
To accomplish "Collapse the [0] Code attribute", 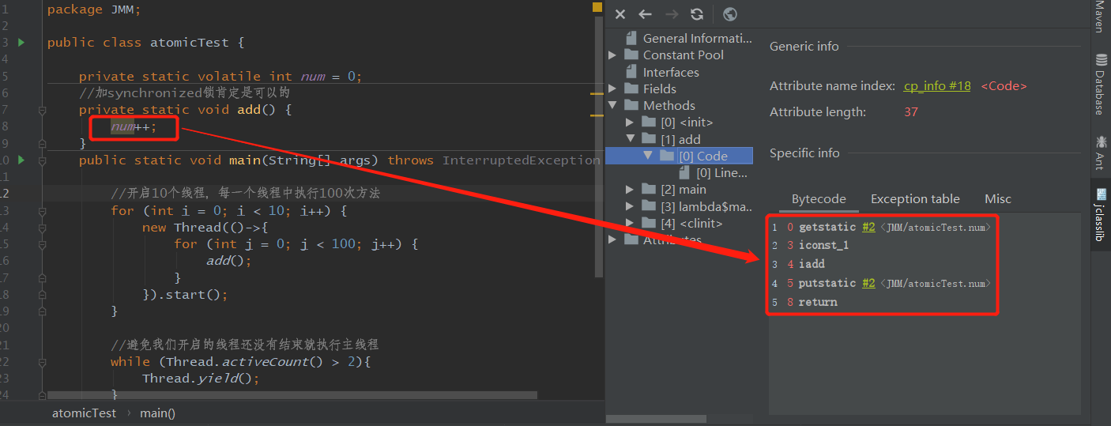I will coord(647,156).
